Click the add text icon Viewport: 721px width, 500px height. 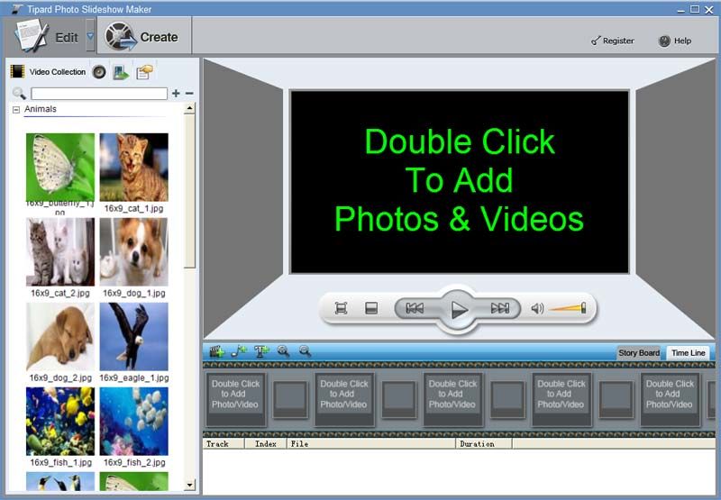(x=261, y=351)
